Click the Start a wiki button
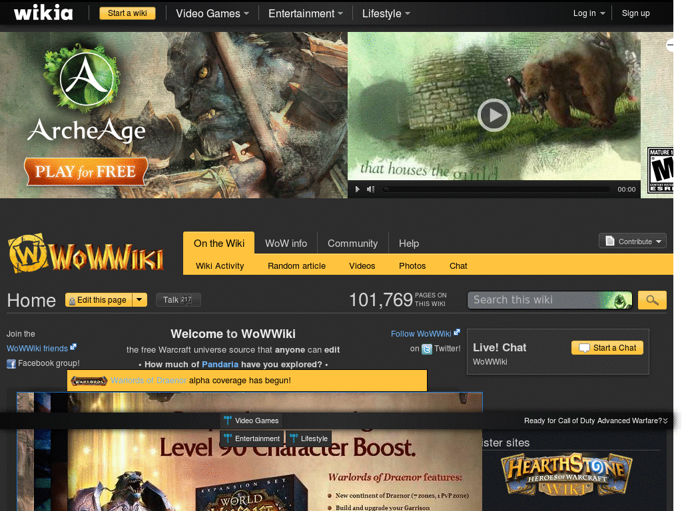682x511 pixels. tap(127, 13)
